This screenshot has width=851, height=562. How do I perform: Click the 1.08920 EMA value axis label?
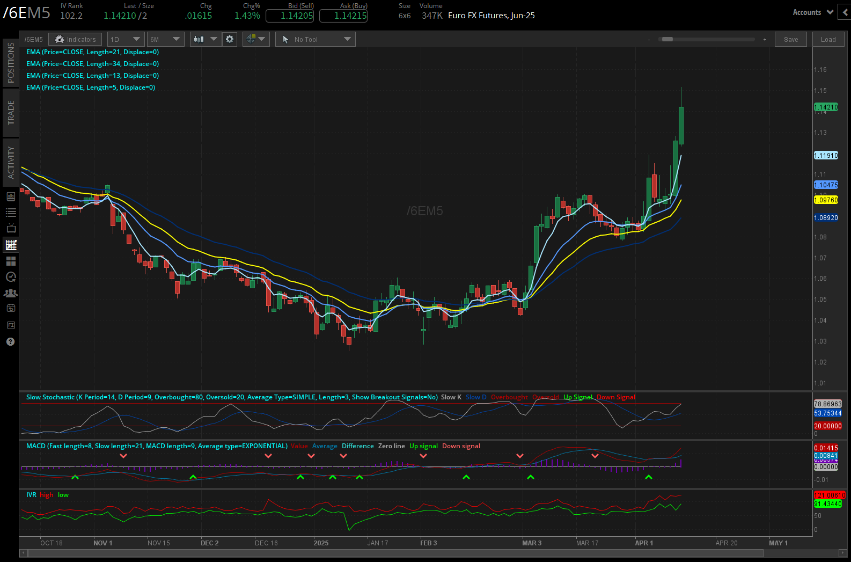(826, 218)
